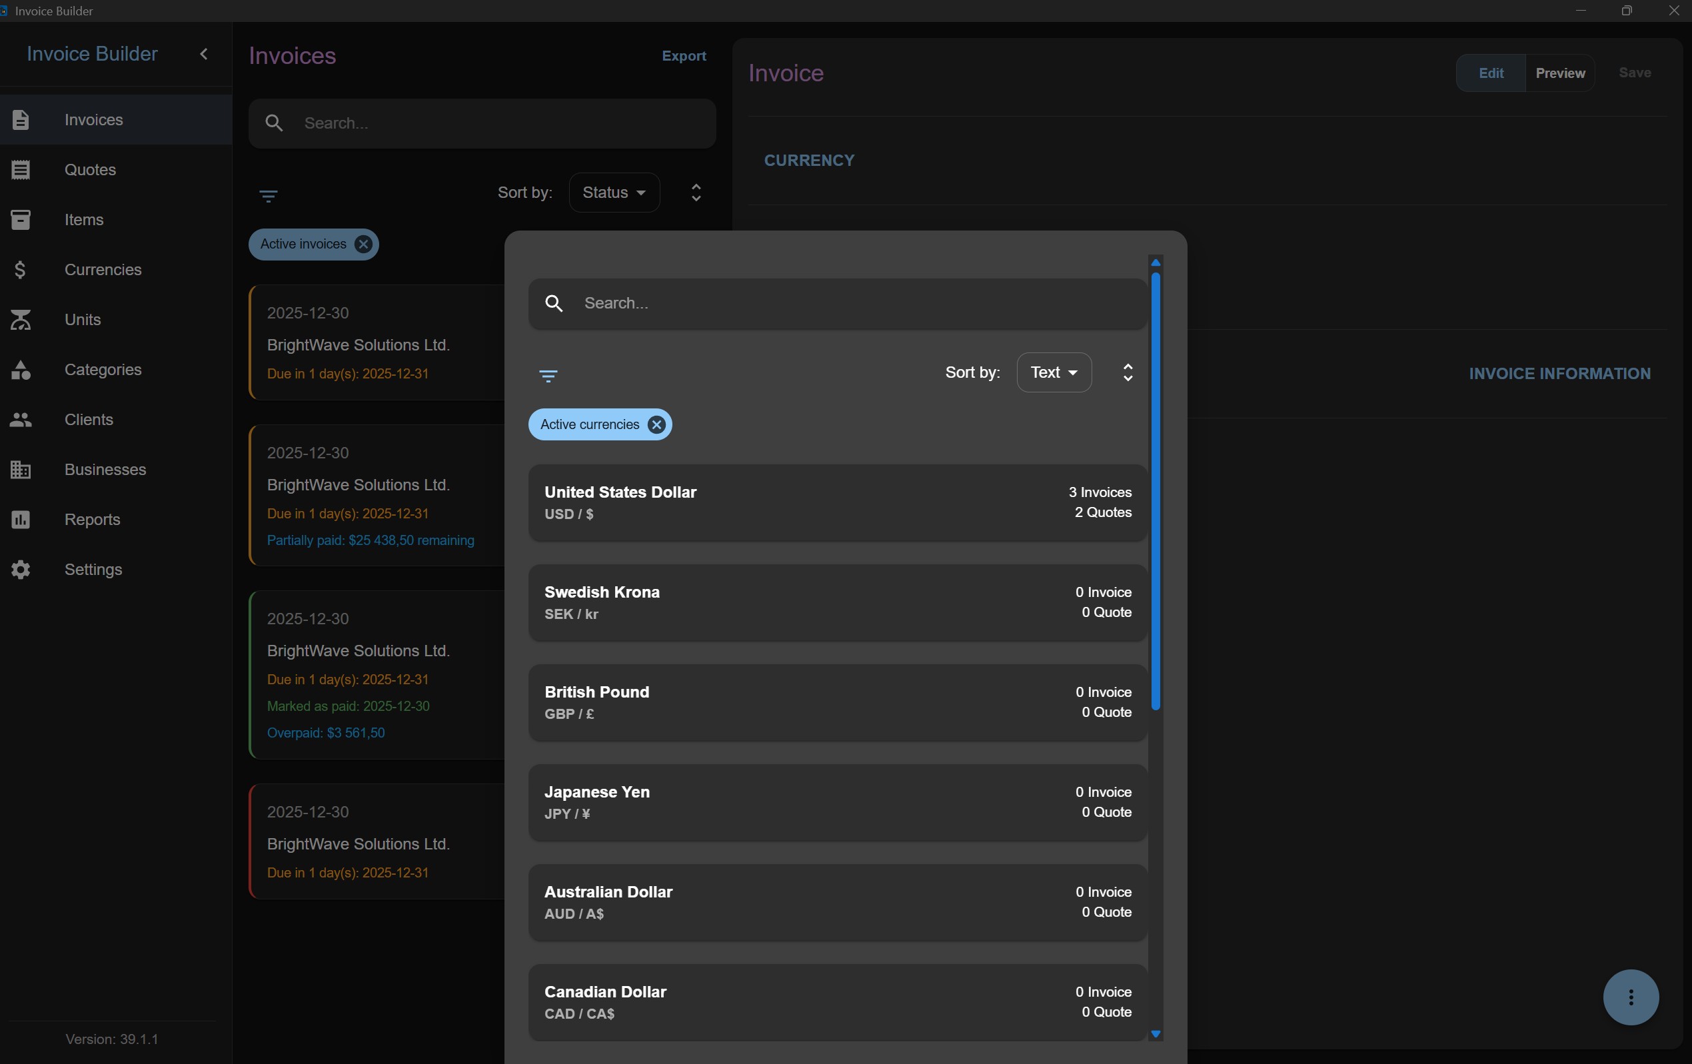Focus the currency Search field
Viewport: 1692px width, 1064px height.
coord(838,303)
